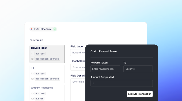Viewport: 182px width, 101px height.
Task: Click the braces icon in Reward Token card
Action: click(x=32, y=54)
